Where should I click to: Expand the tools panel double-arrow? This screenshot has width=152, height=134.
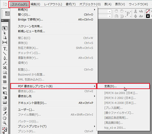coord(2,20)
